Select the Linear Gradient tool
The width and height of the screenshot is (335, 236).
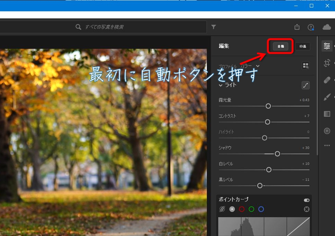[x=327, y=114]
